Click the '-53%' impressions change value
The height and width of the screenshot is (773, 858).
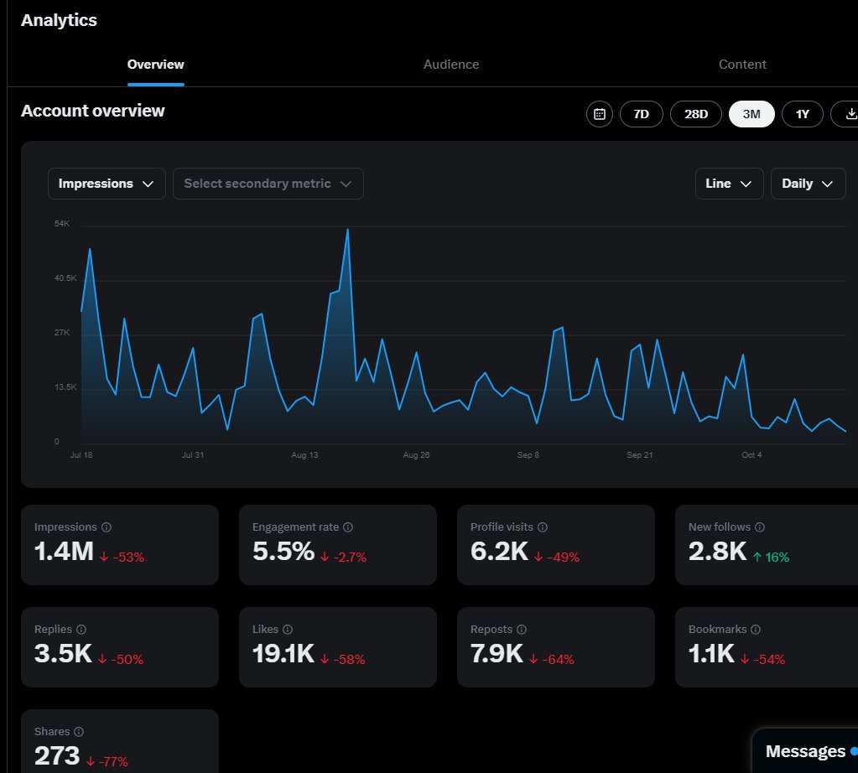click(x=128, y=558)
